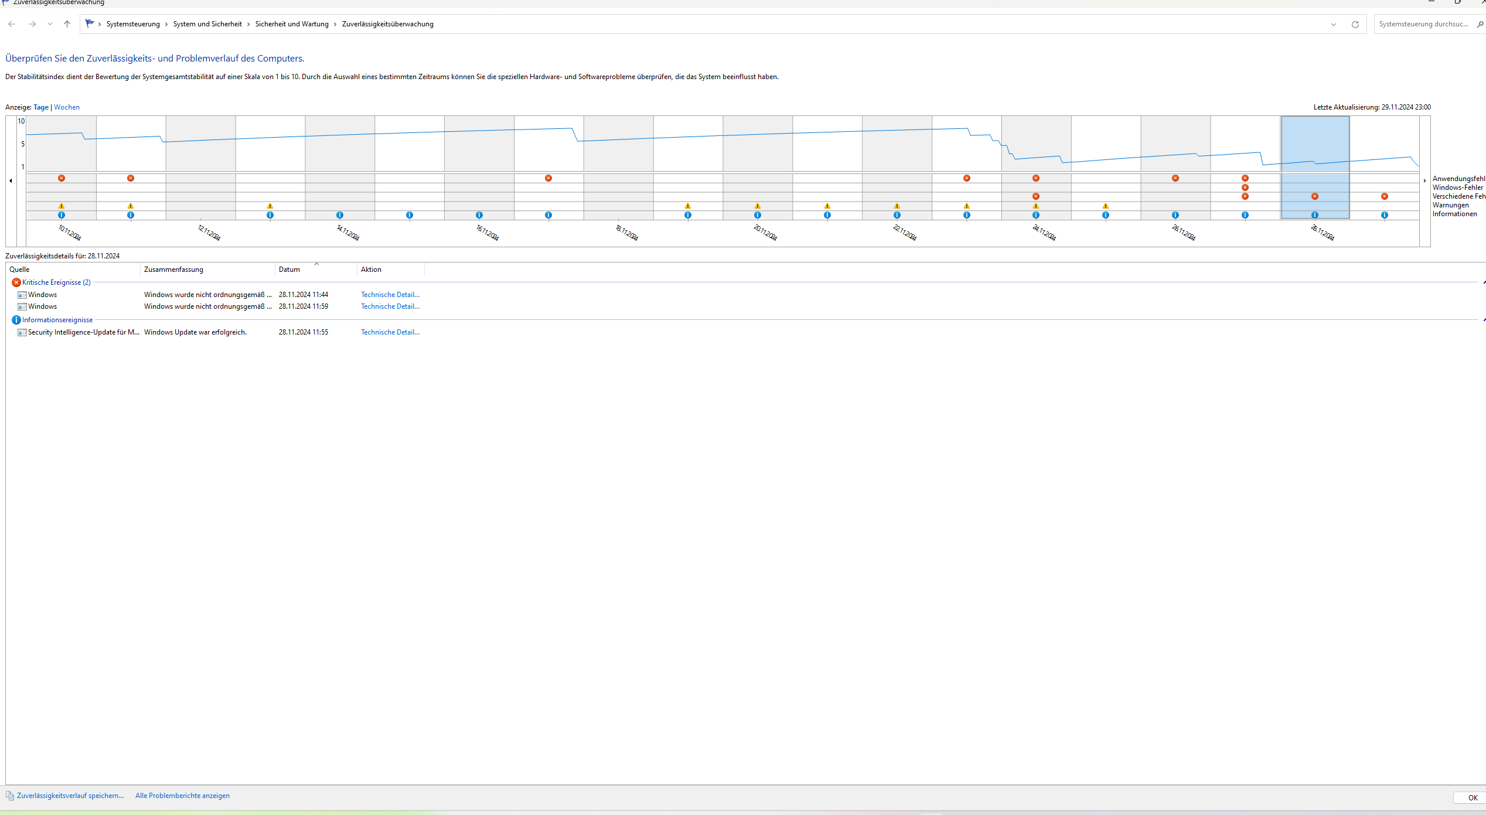Switch view to Wochen

tap(67, 107)
